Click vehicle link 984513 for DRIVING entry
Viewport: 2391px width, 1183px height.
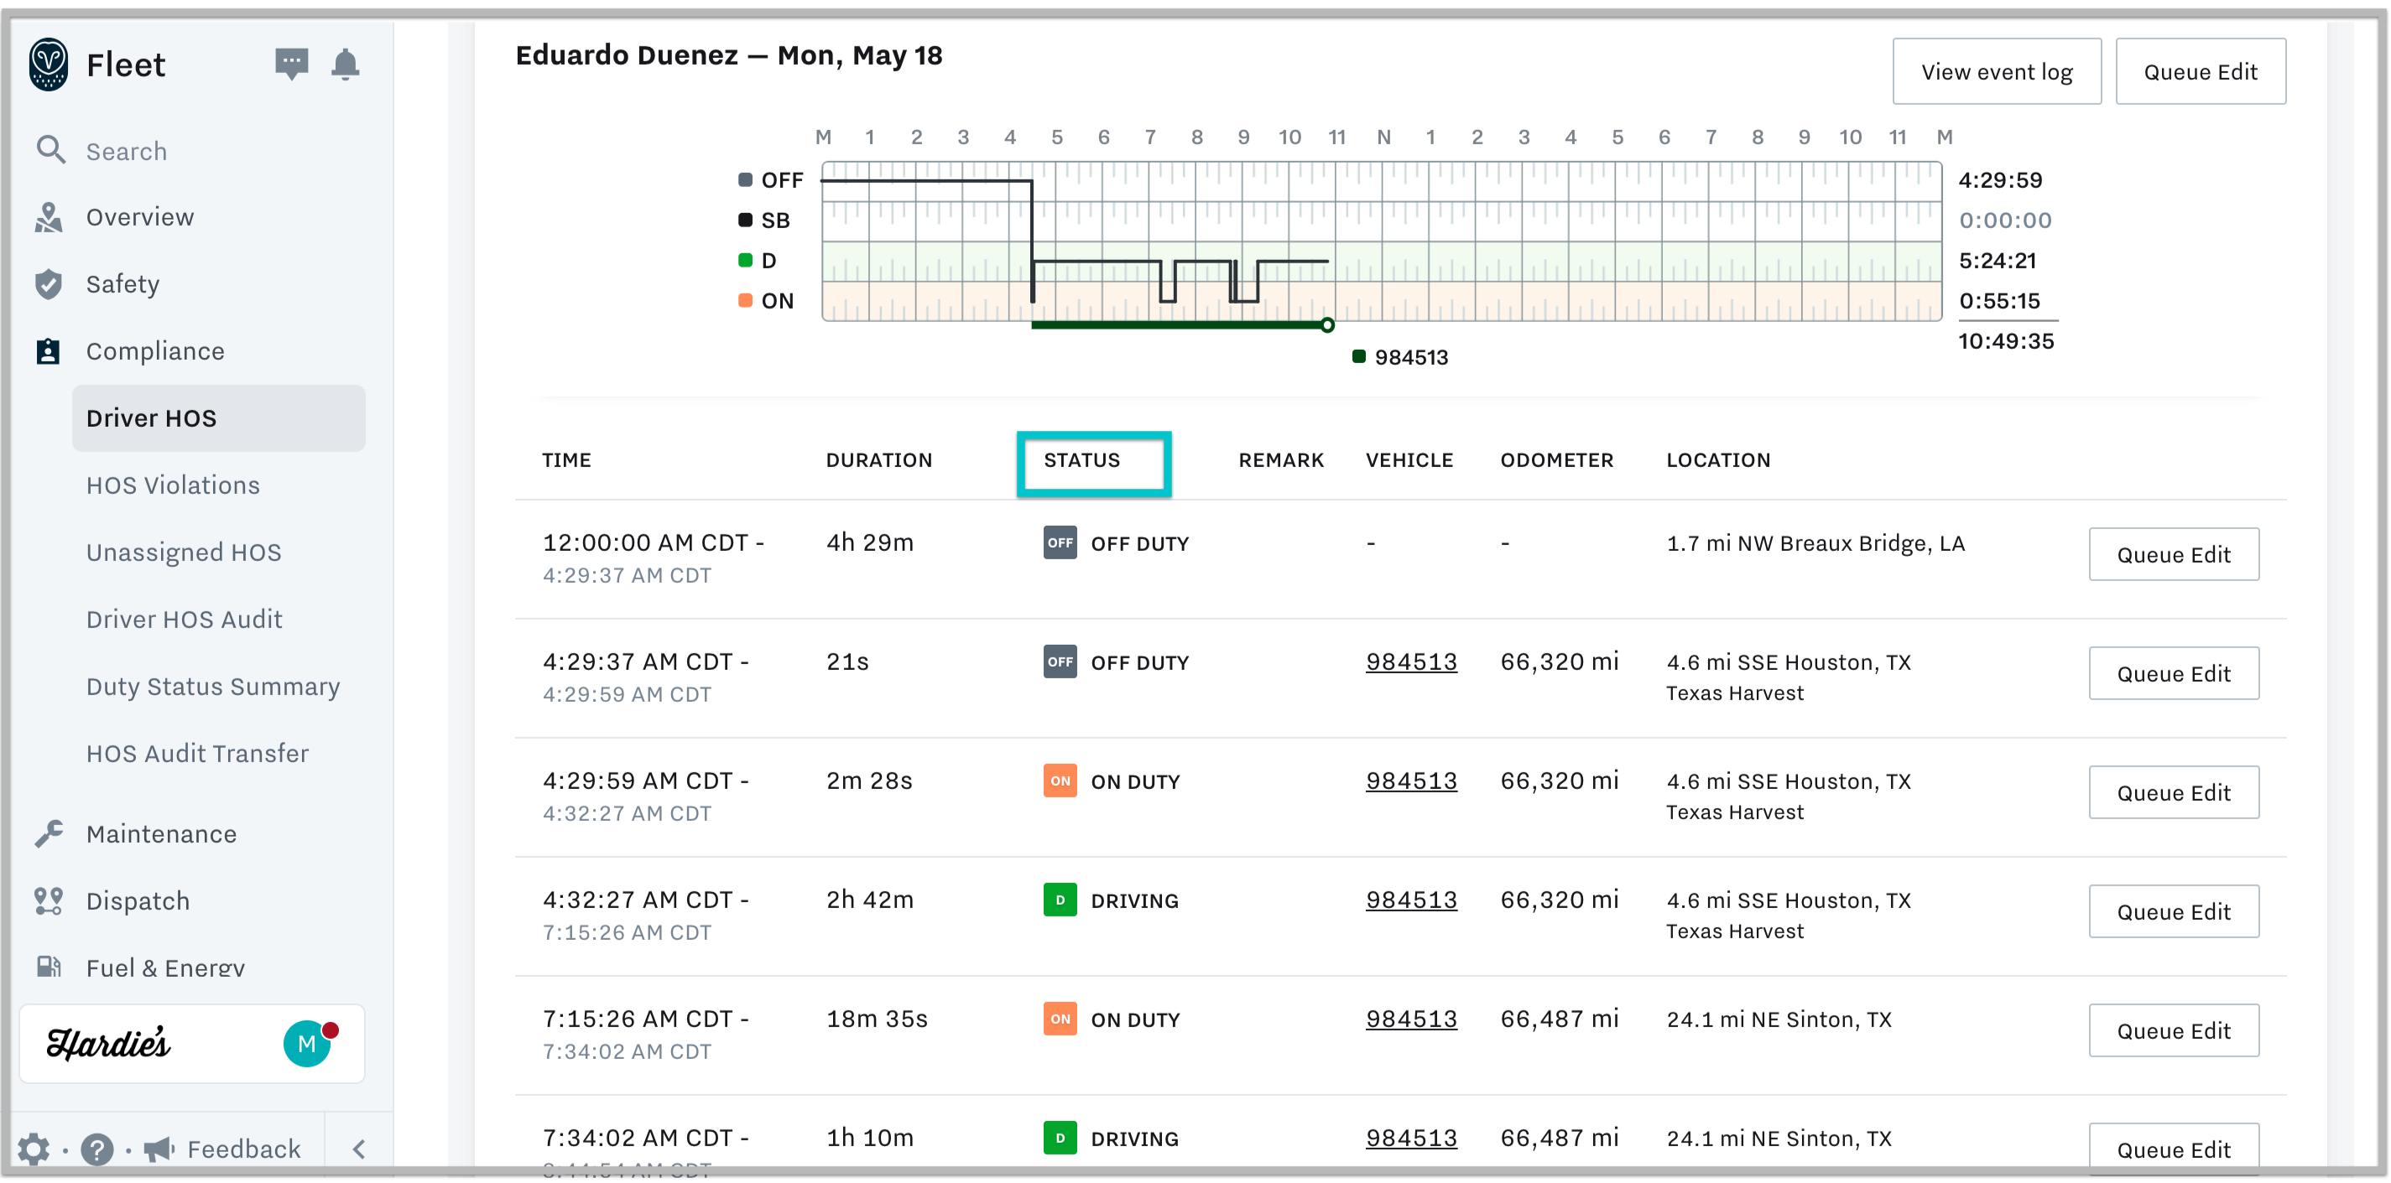coord(1410,900)
